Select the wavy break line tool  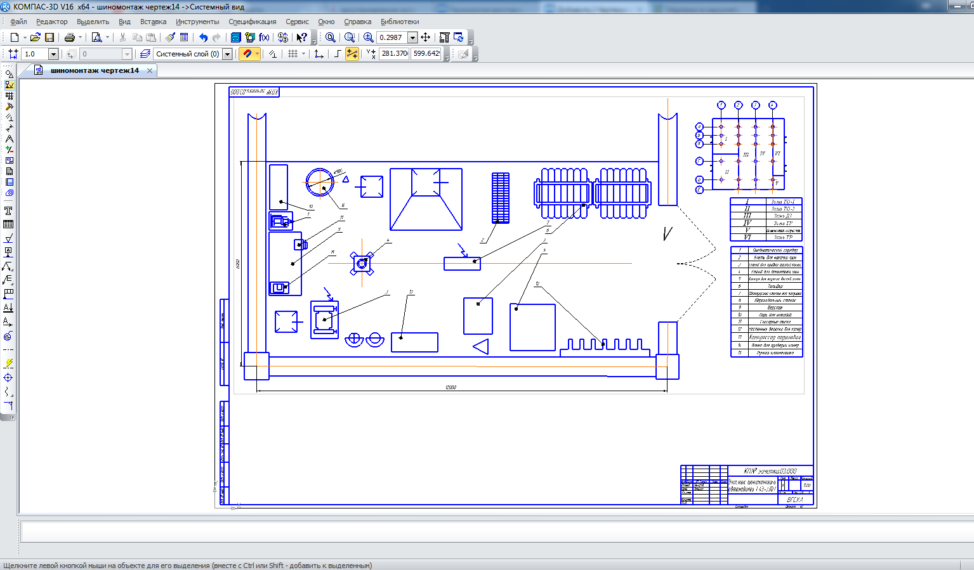pos(8,391)
